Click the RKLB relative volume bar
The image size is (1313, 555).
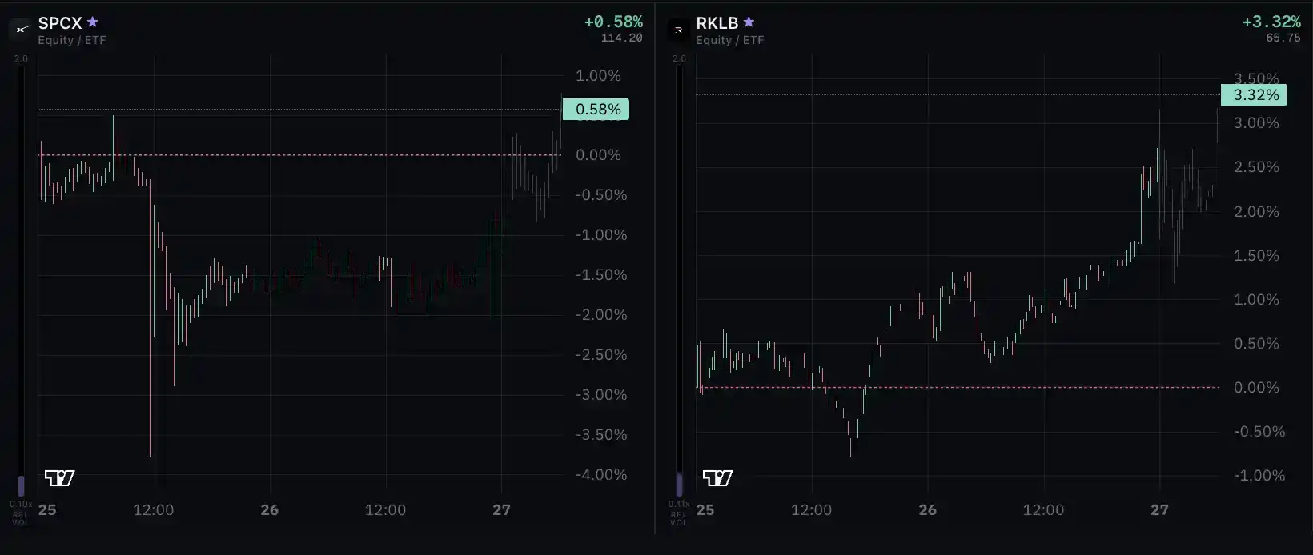pyautogui.click(x=680, y=280)
